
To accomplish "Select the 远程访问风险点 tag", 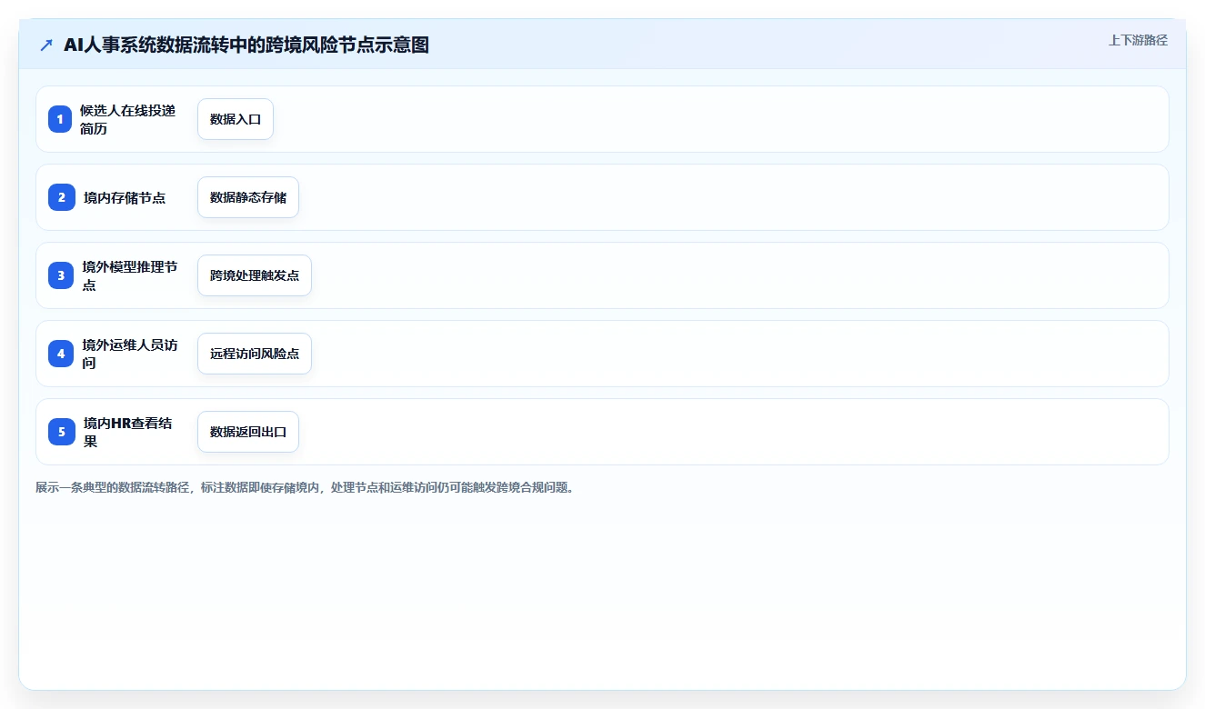I will [x=255, y=354].
